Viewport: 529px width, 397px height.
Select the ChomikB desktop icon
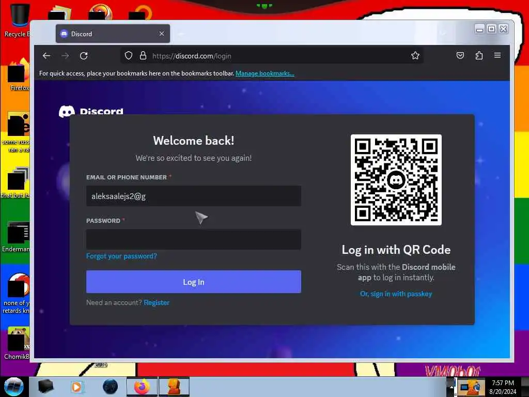16,344
